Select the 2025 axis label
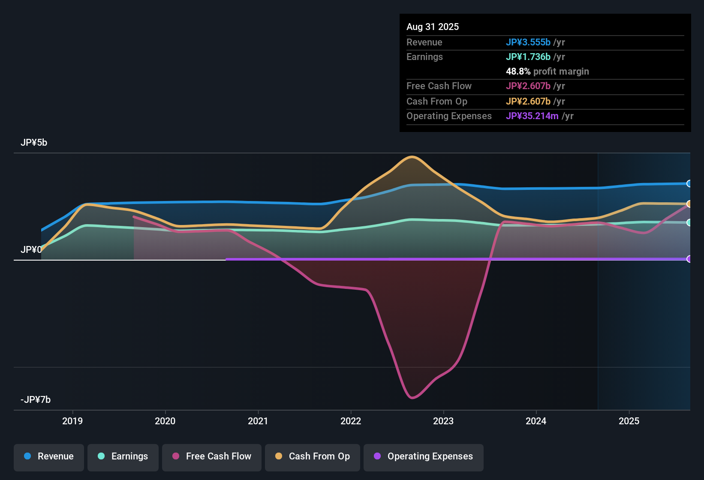Viewport: 704px width, 480px height. point(629,421)
